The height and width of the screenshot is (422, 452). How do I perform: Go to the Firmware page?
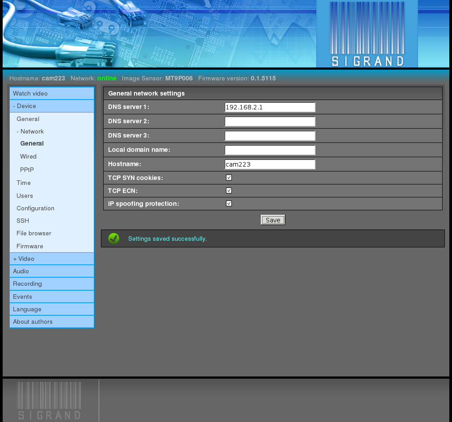pos(29,246)
